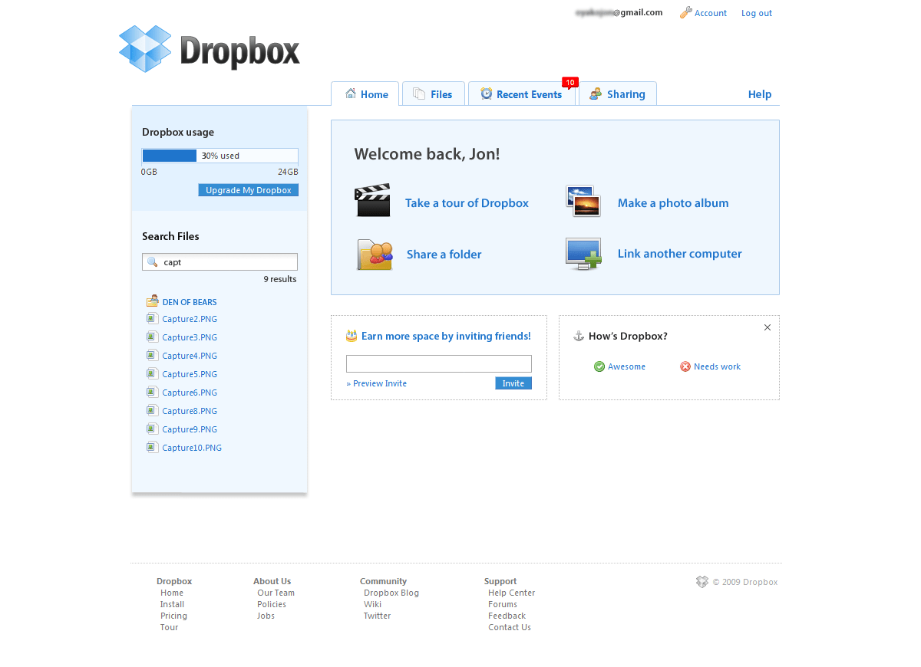Click the 30% used storage bar
Screen dimensions: 921x667
pyautogui.click(x=220, y=156)
